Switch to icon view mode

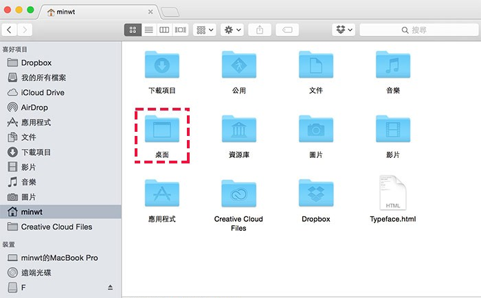coord(133,30)
